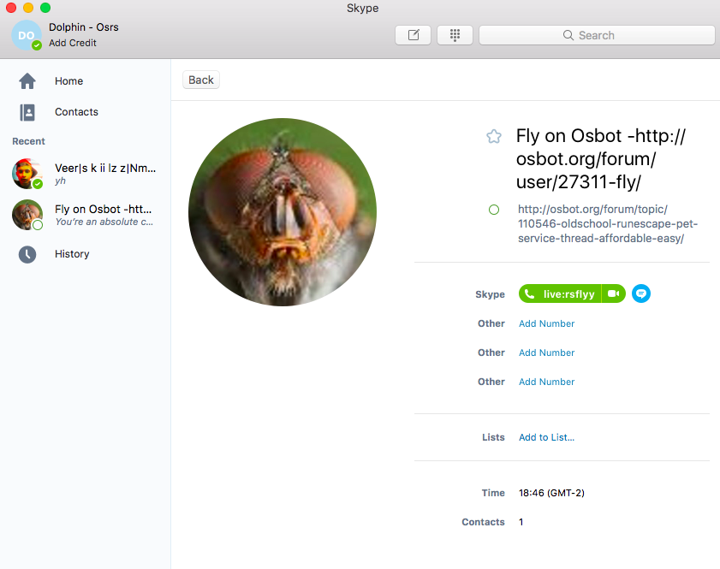Viewport: 720px width, 569px height.
Task: Click the third Add Number link
Action: pos(546,382)
